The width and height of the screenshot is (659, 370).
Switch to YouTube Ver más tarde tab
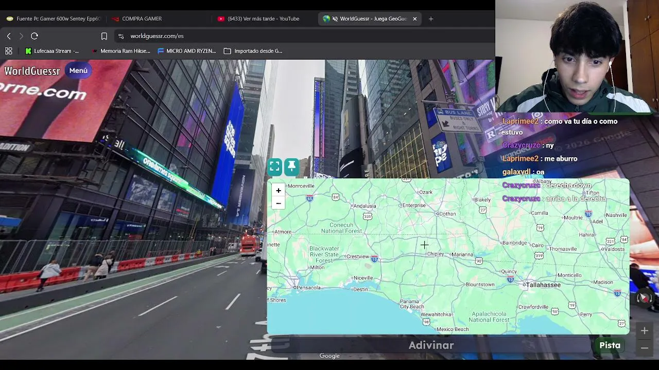pos(265,18)
